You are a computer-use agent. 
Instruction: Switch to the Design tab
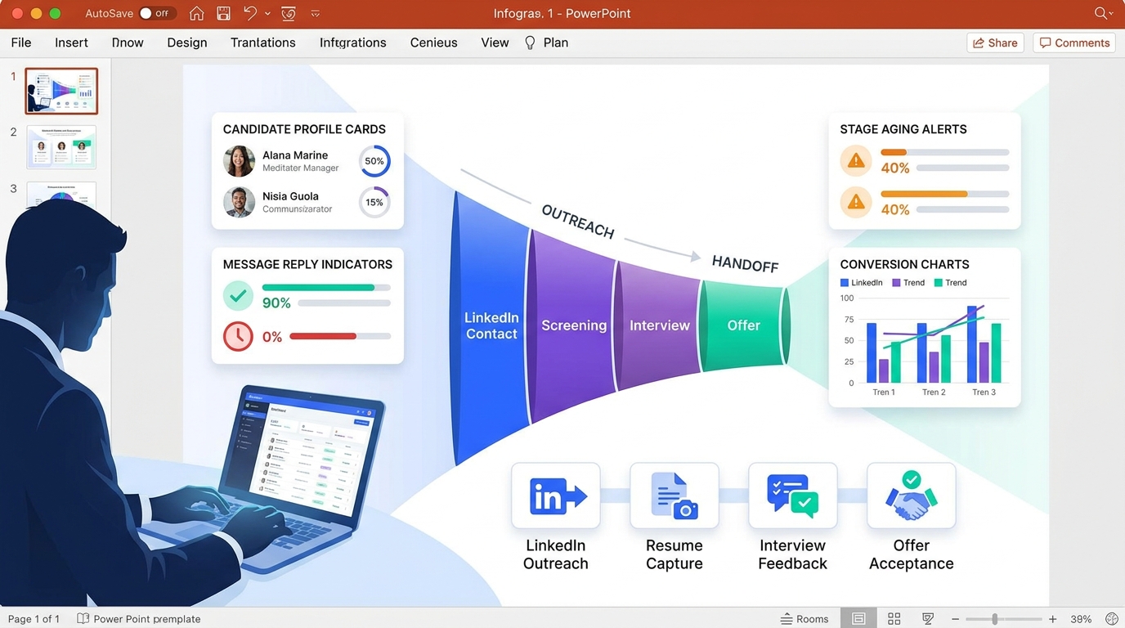tap(187, 43)
